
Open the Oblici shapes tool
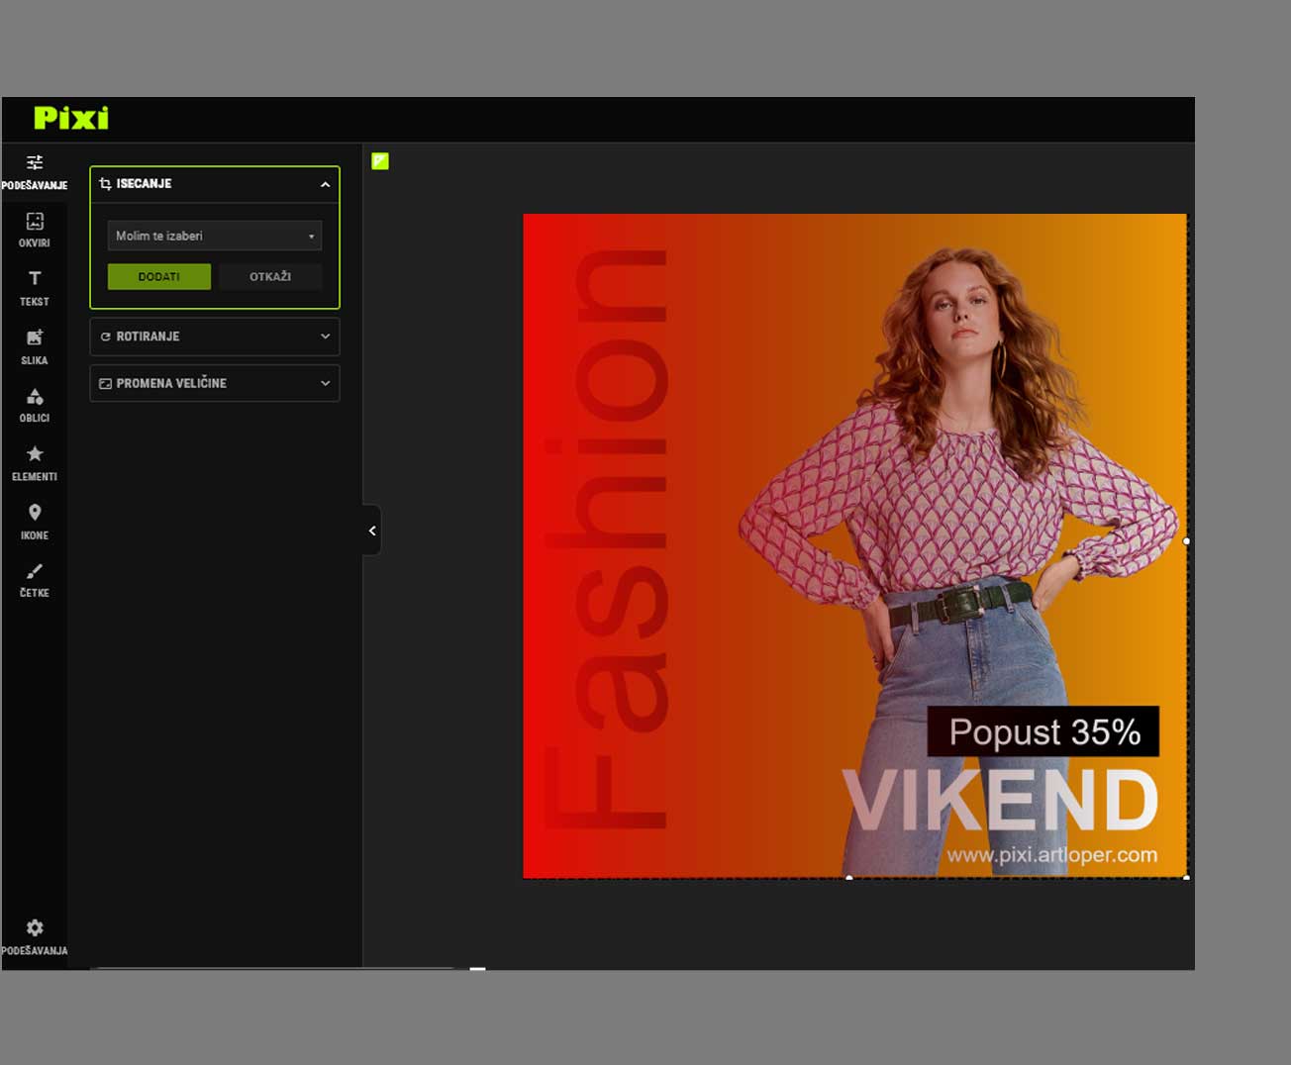point(35,404)
